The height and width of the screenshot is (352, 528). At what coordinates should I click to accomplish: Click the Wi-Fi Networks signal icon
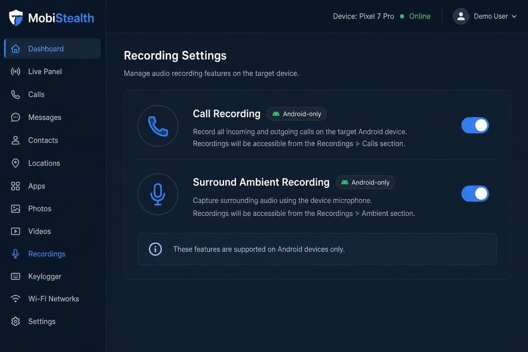15,299
